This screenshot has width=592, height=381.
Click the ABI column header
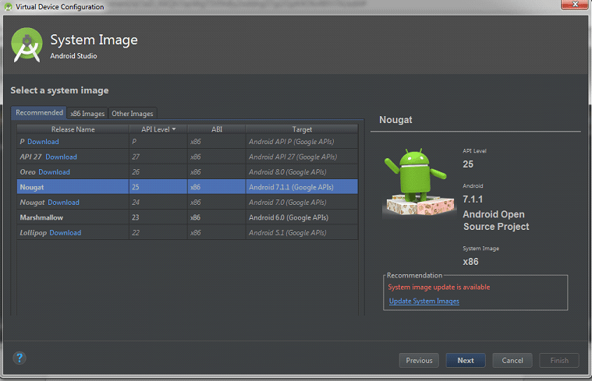(x=217, y=129)
